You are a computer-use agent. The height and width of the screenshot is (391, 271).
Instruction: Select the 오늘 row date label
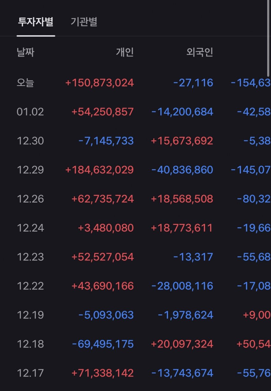(26, 83)
